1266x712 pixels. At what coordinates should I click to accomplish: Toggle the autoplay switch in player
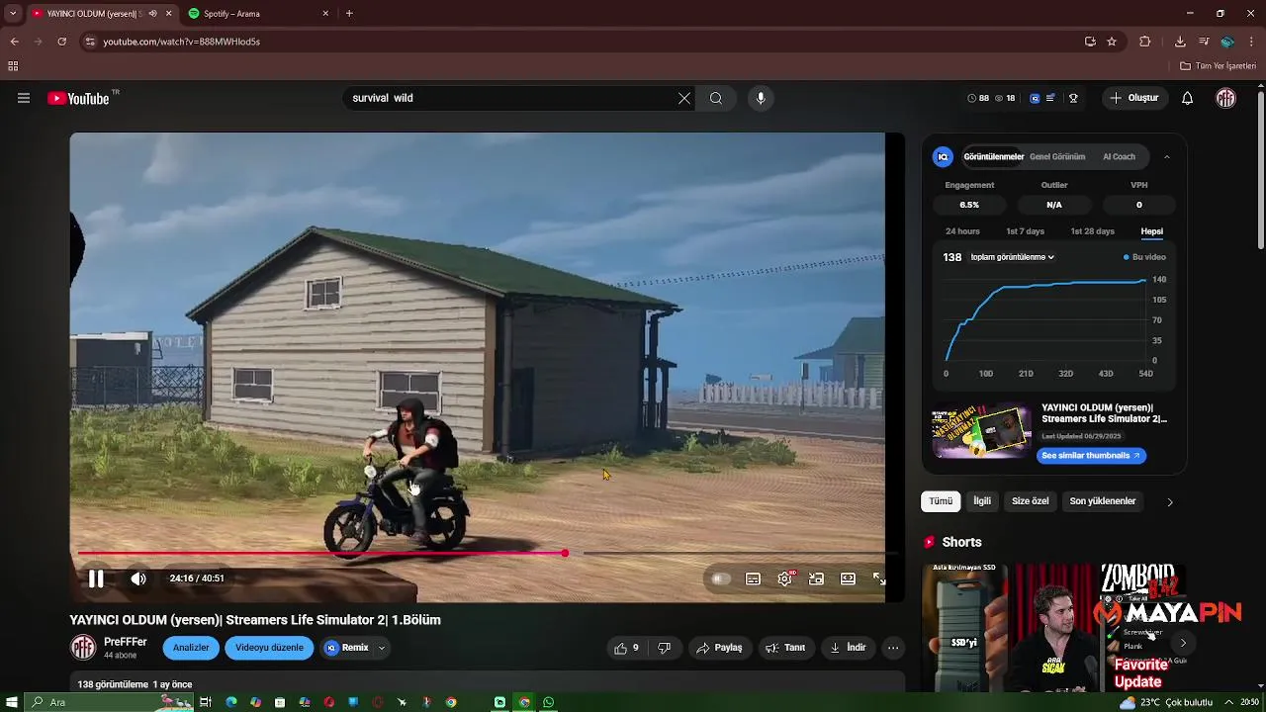point(721,579)
